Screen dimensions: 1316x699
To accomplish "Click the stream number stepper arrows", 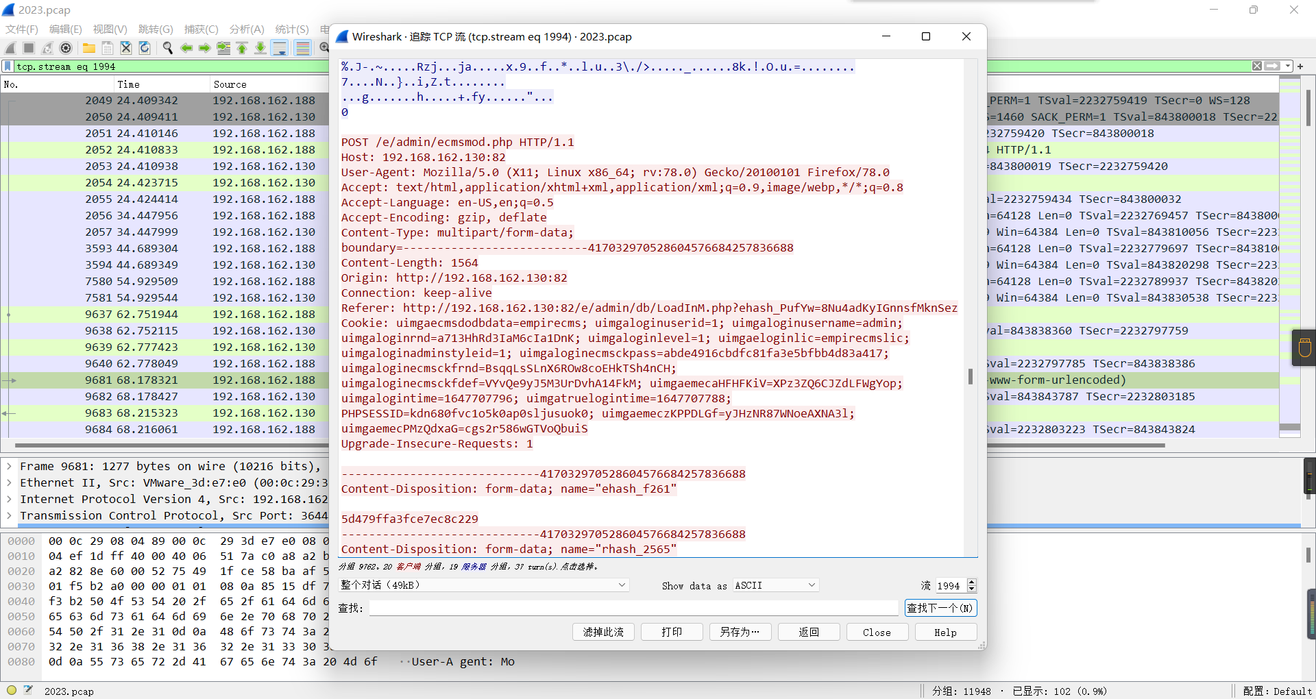I will [x=971, y=585].
